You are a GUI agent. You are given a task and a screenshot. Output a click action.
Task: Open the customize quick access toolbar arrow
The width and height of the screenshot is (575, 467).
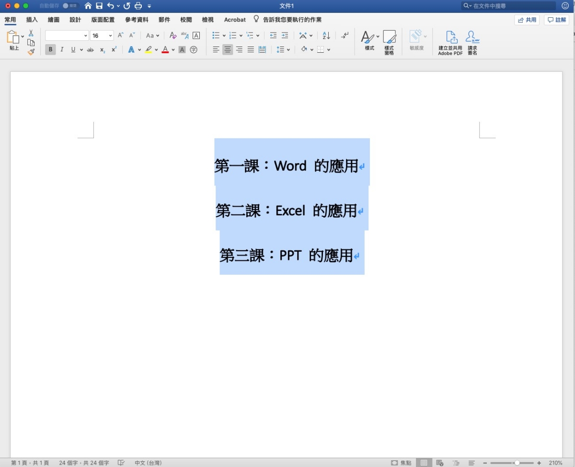point(149,6)
